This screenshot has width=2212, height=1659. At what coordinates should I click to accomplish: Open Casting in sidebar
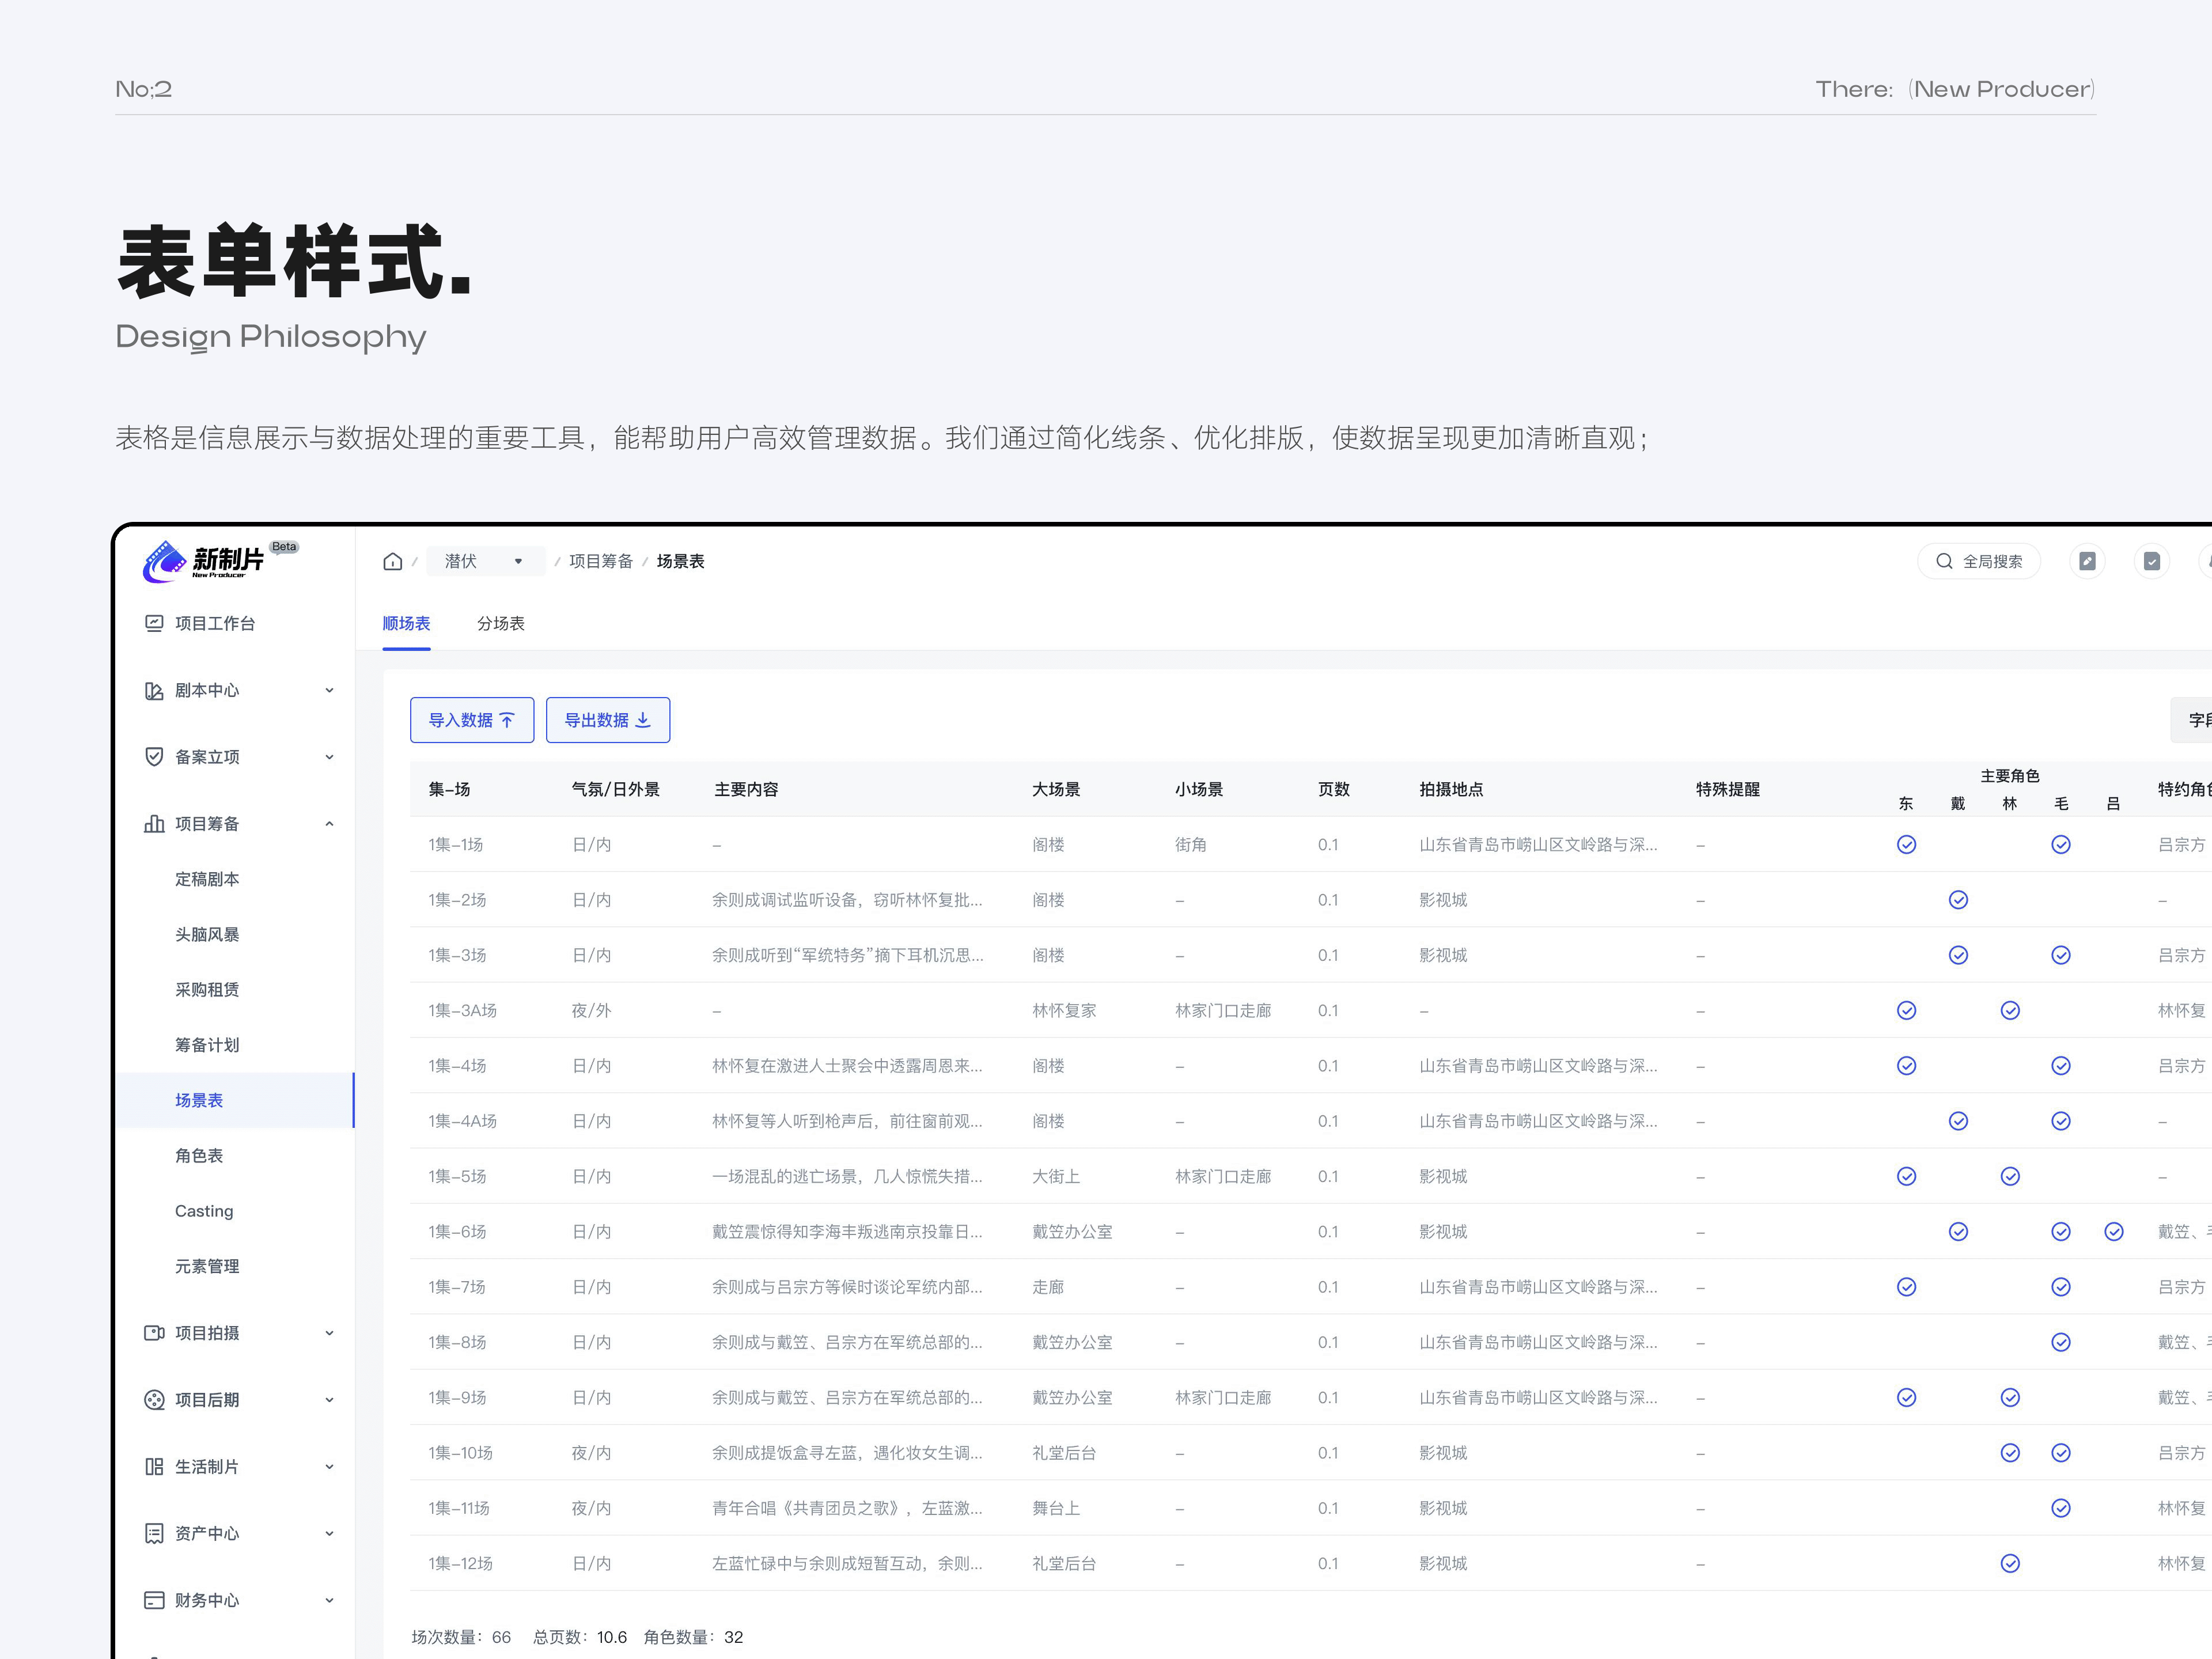coord(204,1211)
